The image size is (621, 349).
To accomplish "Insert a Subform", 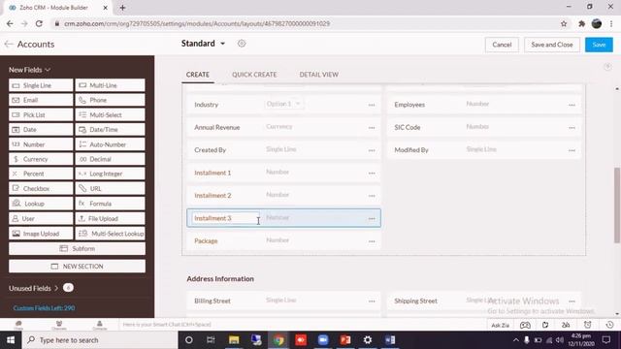I will 77,248.
